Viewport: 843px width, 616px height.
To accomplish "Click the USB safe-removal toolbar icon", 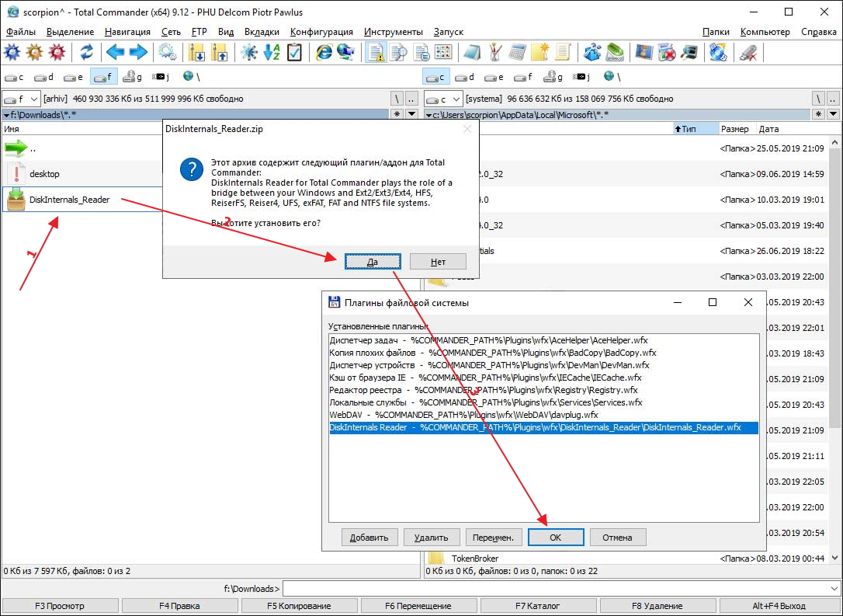I will point(748,53).
